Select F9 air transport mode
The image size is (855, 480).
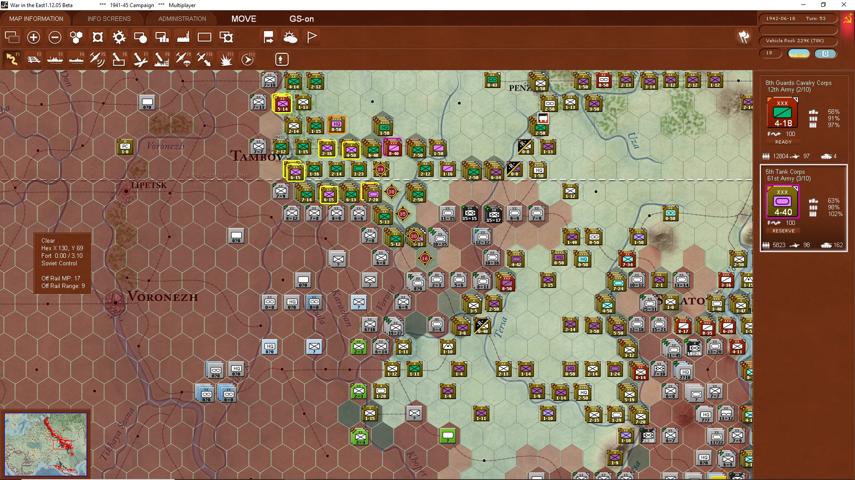(x=183, y=59)
